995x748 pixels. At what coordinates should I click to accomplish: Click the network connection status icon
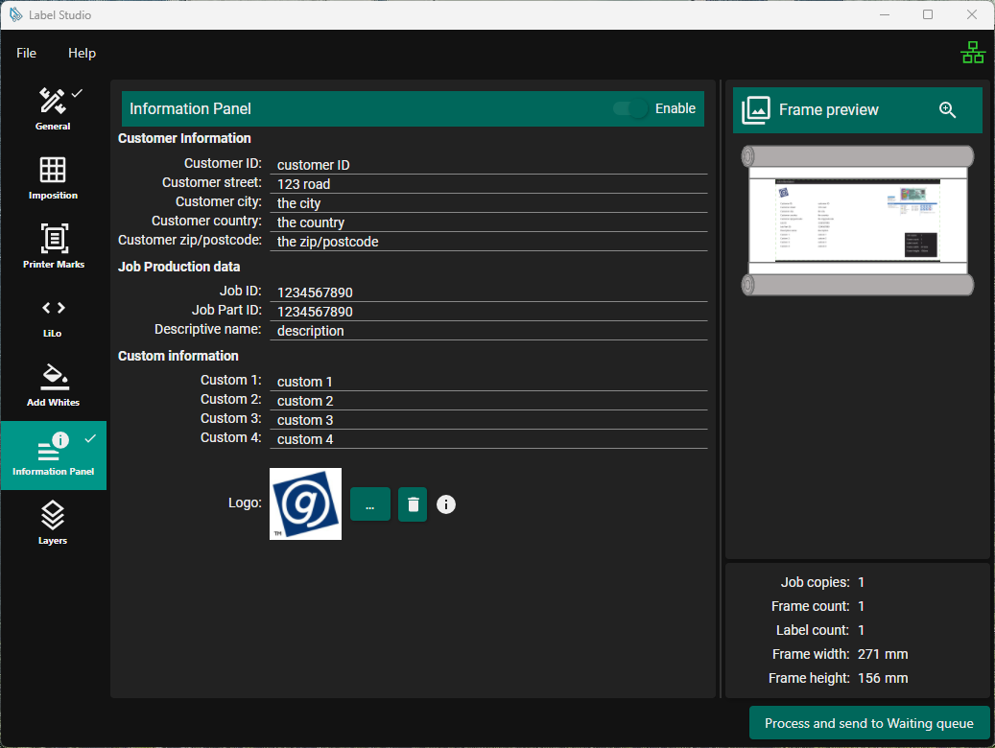(972, 53)
